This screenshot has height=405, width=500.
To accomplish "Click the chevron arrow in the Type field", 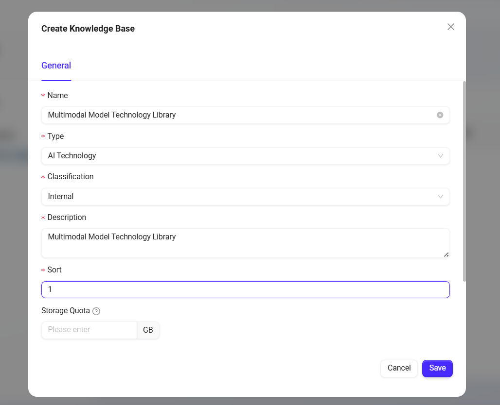I will (440, 156).
